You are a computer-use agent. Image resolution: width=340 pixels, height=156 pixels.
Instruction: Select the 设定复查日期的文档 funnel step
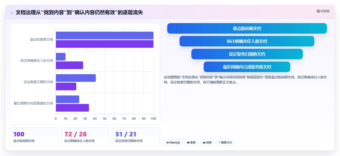[247, 54]
